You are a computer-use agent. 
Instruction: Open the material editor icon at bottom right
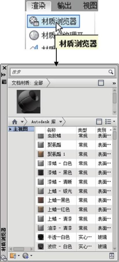tap(111, 256)
